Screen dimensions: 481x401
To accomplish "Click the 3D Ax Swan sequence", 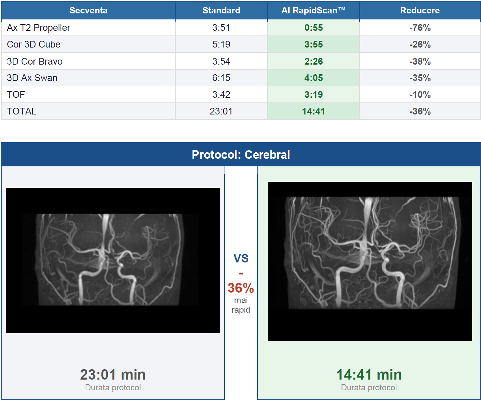I will point(32,78).
